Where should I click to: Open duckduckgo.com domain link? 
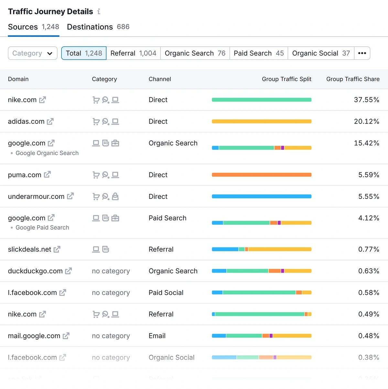[x=35, y=271]
